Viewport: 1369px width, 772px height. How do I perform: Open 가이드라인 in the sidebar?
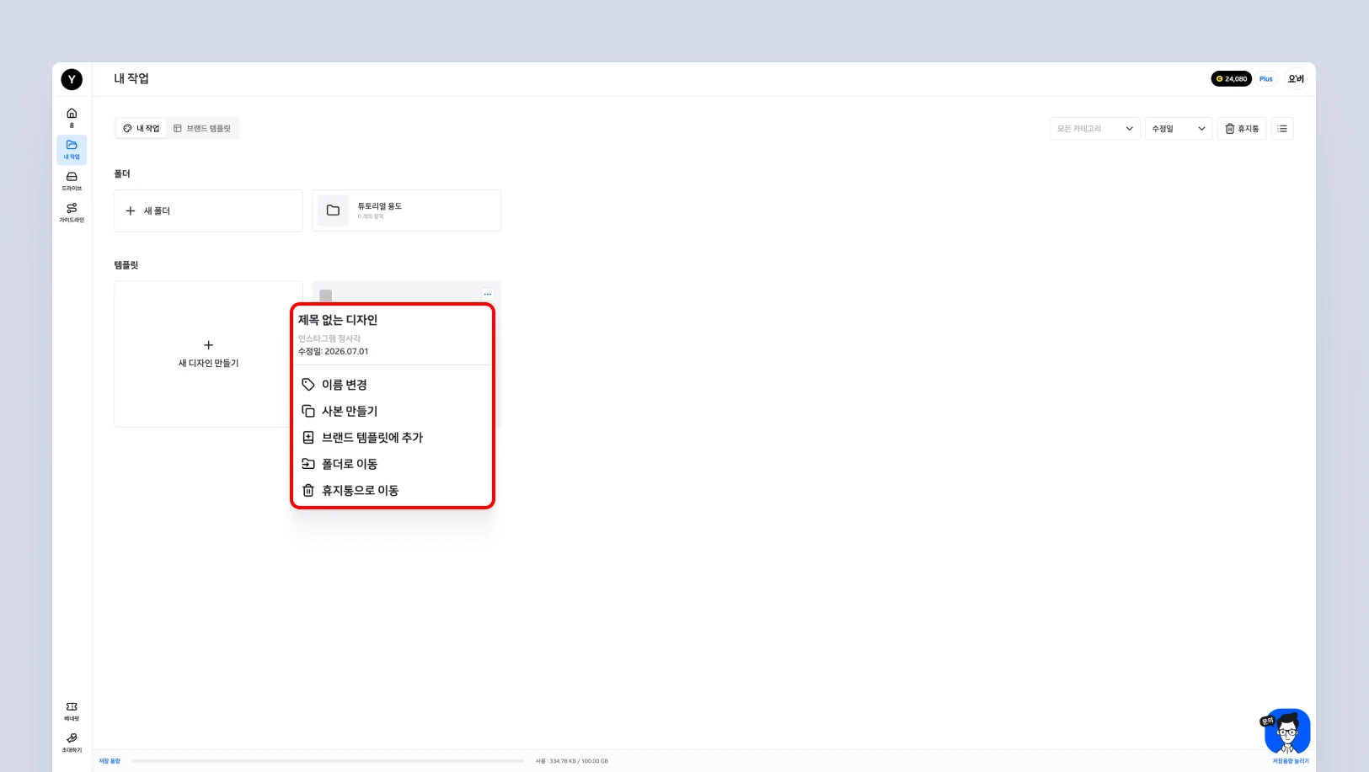point(72,212)
